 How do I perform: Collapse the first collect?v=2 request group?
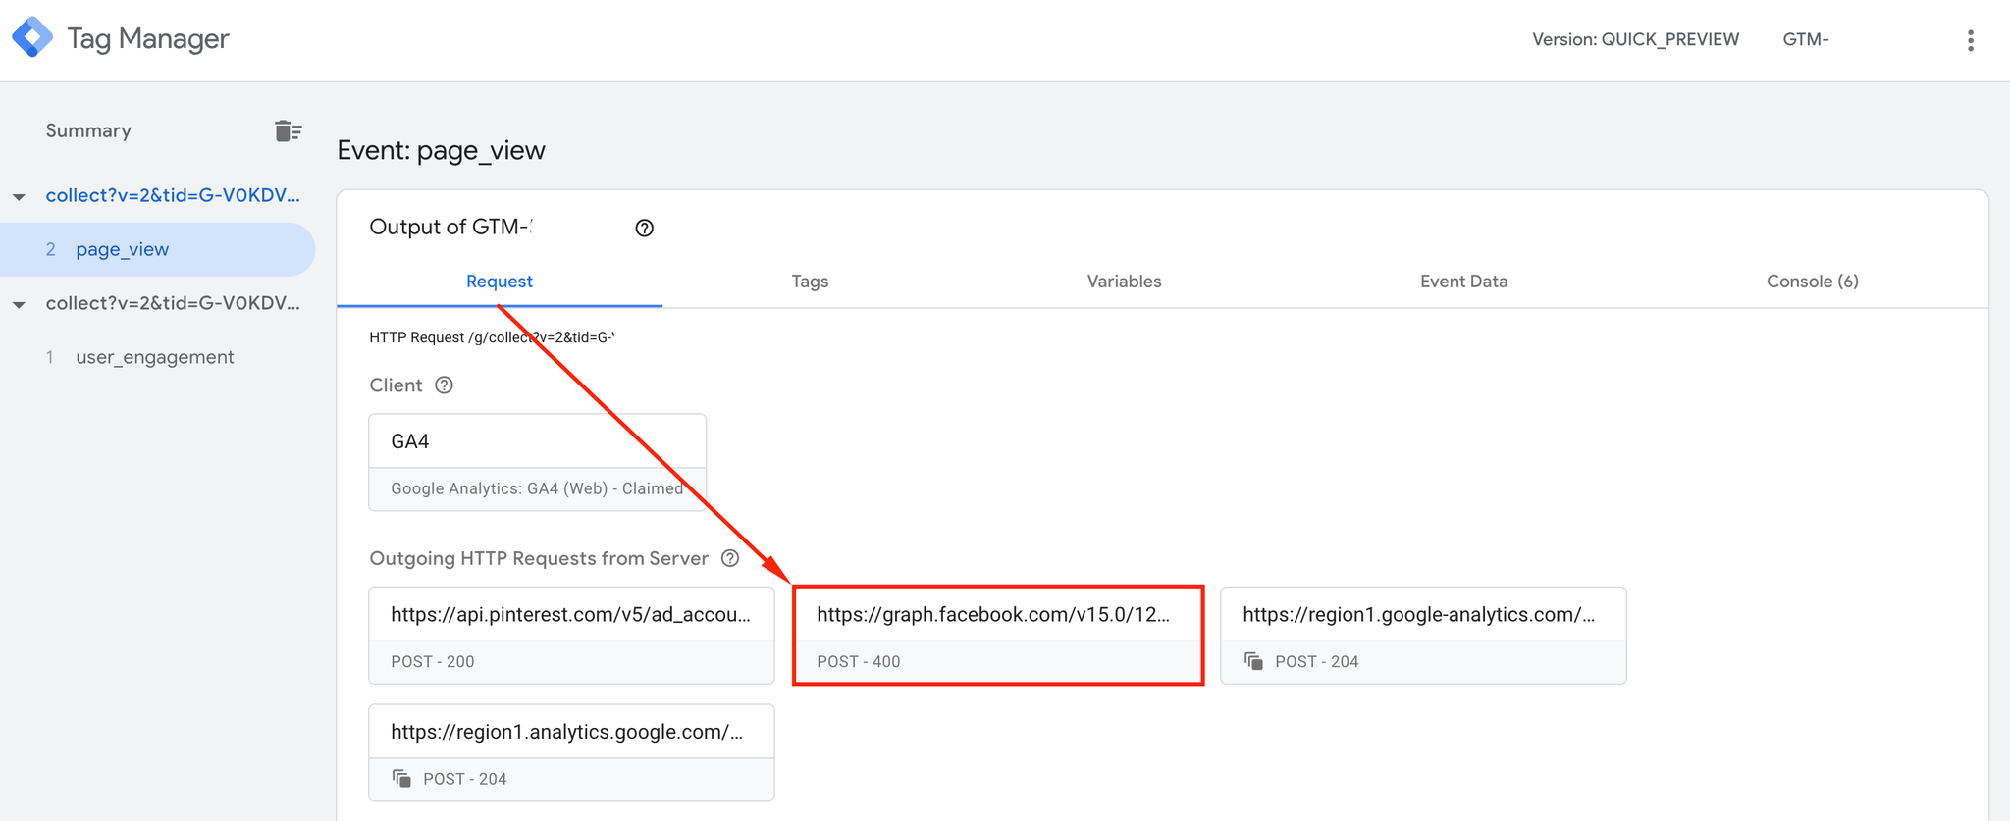[19, 197]
